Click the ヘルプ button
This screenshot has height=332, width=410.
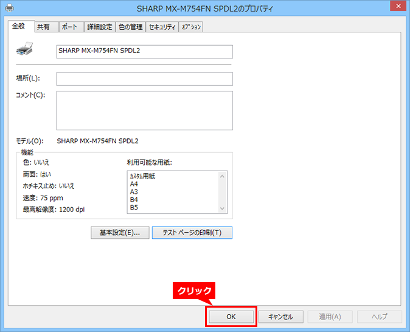[x=380, y=317]
